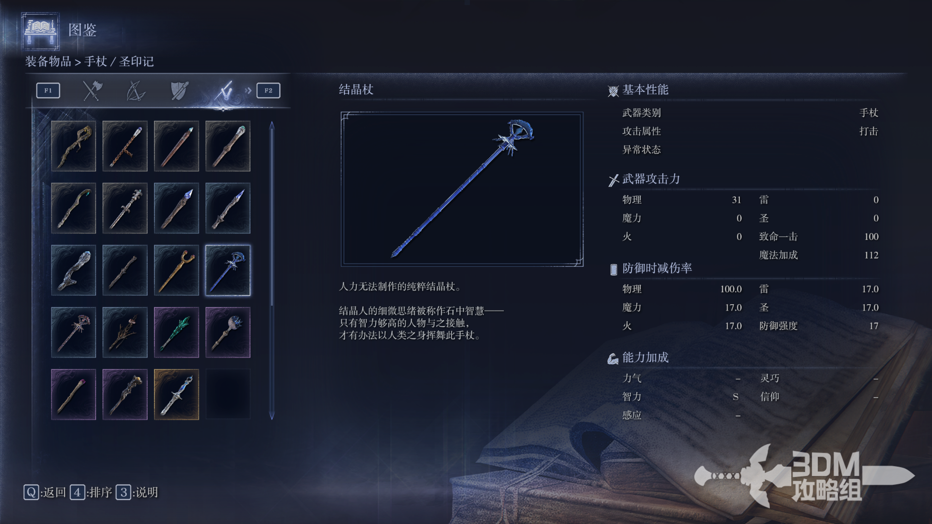
Task: Click the item list vertical scrollbar
Action: click(x=272, y=270)
